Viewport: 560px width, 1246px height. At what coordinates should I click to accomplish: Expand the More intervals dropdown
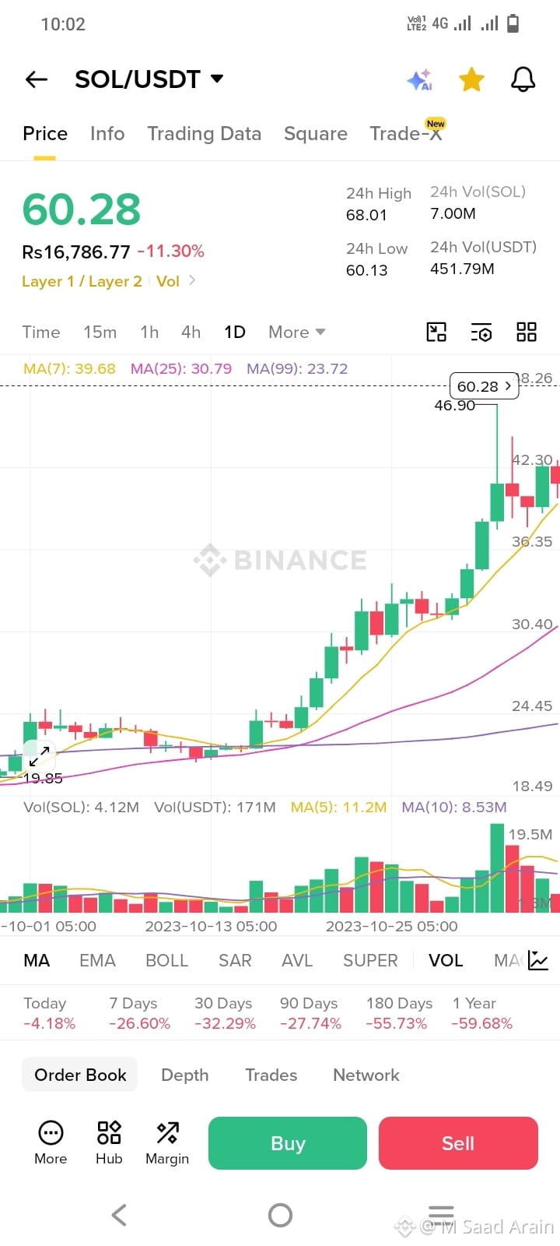(x=297, y=333)
